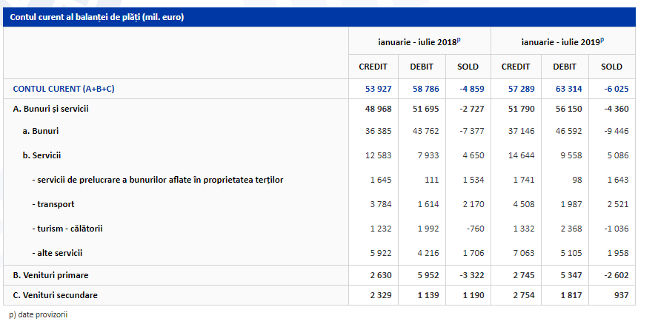This screenshot has width=658, height=324.
Task: Click the secondary income credit 2 329
Action: click(381, 295)
